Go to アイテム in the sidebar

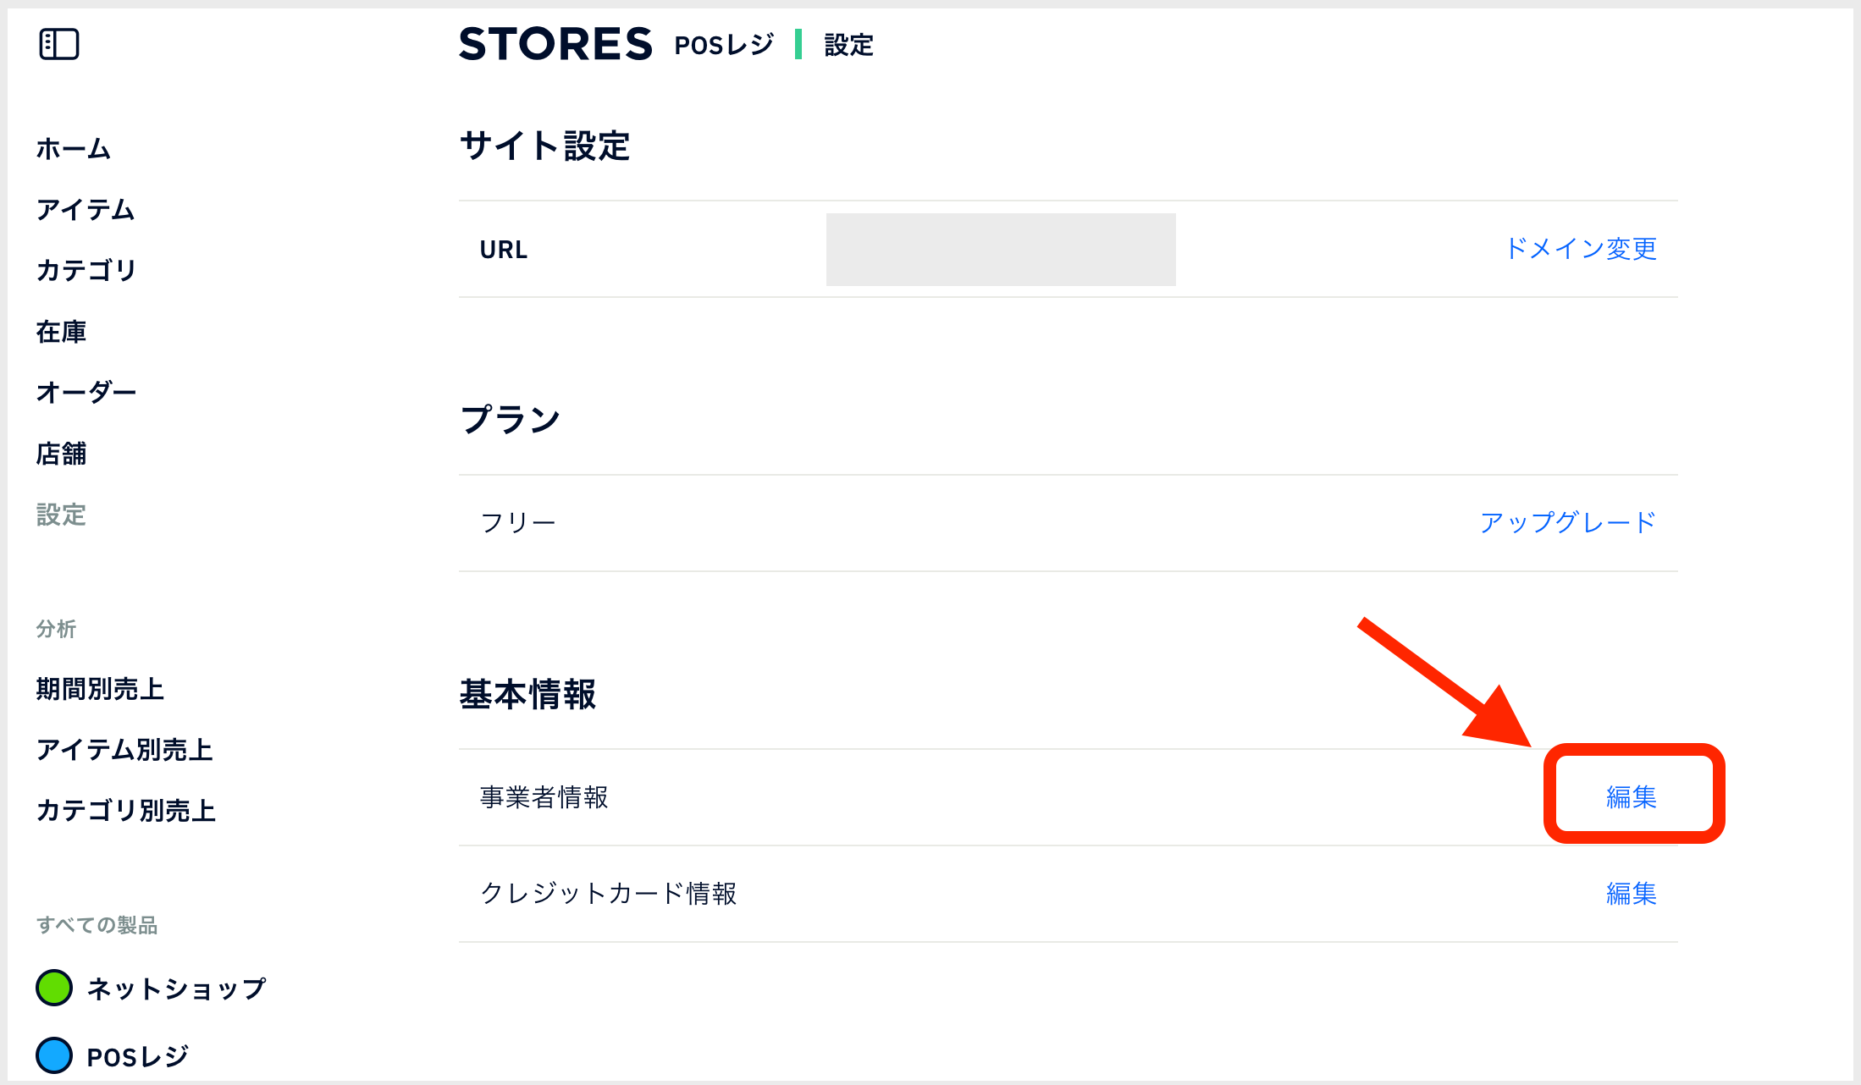coord(86,210)
